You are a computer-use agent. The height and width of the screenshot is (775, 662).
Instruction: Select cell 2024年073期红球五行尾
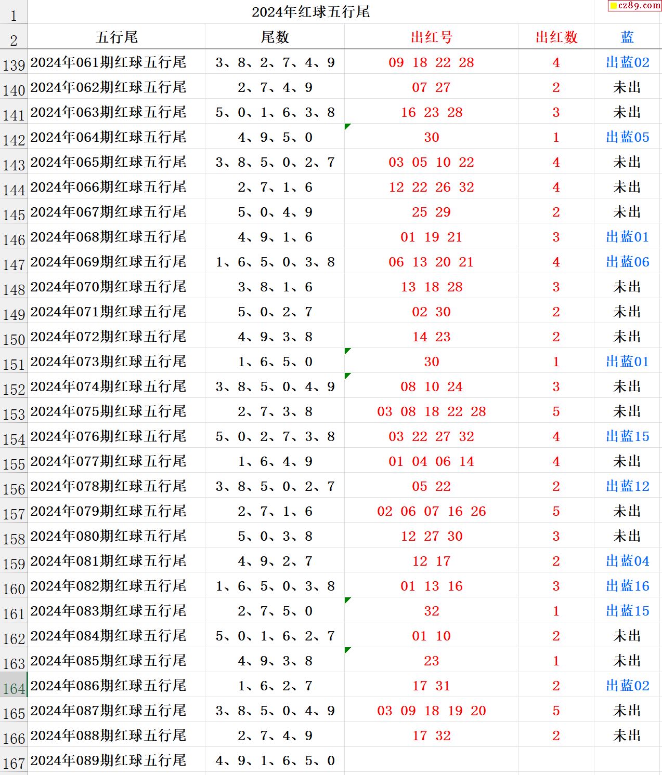[116, 362]
